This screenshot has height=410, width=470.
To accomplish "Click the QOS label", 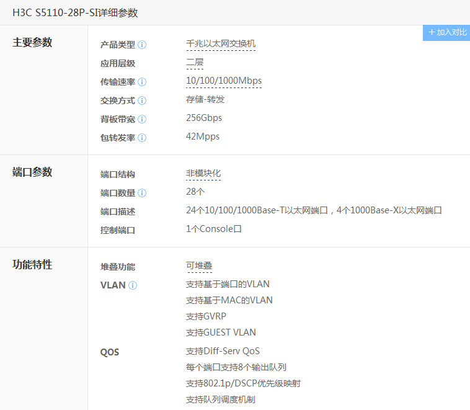I will 110,352.
